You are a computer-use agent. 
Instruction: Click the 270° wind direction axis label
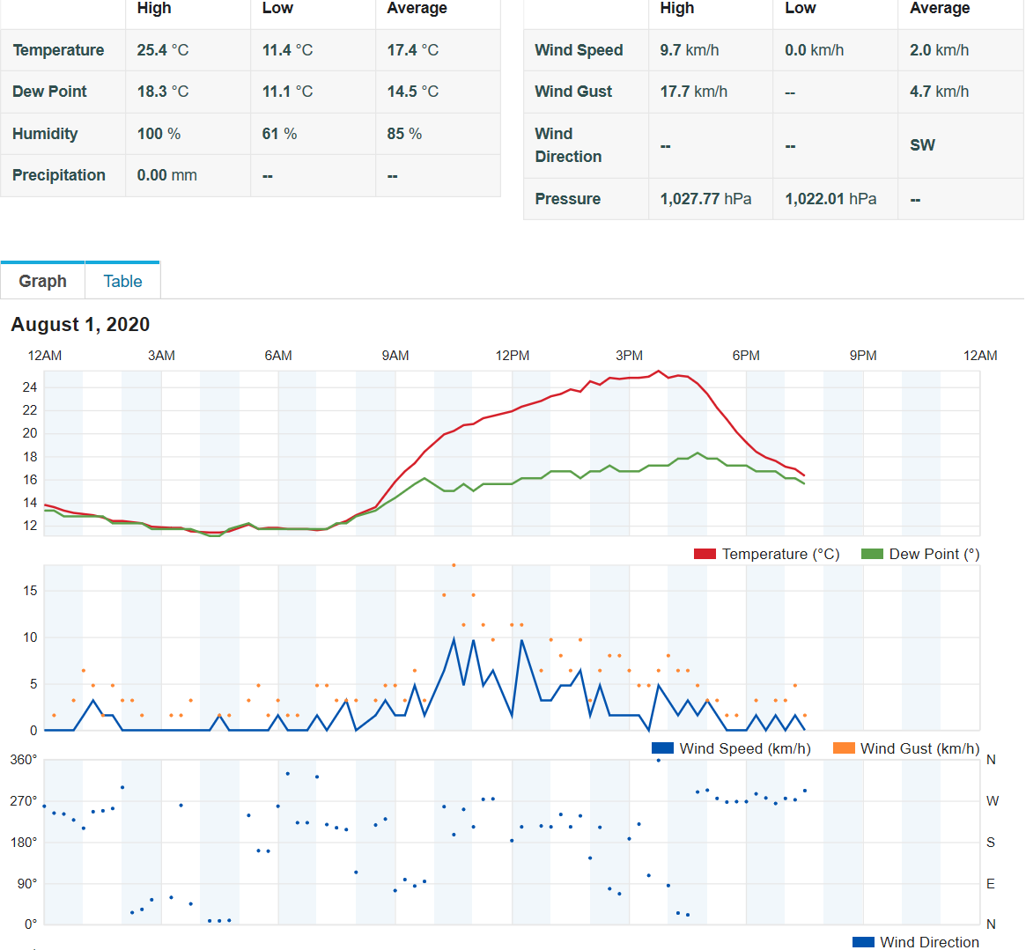tap(24, 801)
